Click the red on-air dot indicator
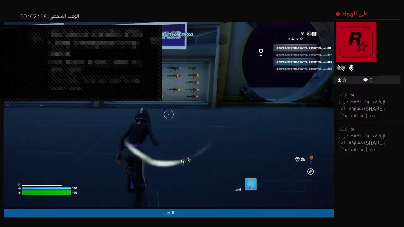This screenshot has width=404, height=227. pyautogui.click(x=338, y=14)
